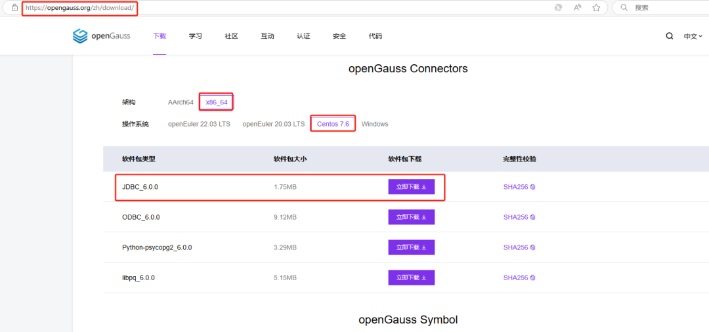
Task: Click the openGauss logo
Action: coord(101,36)
